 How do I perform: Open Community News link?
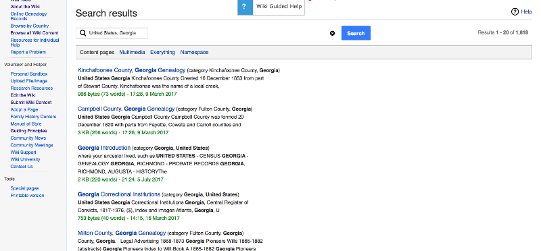[28, 138]
